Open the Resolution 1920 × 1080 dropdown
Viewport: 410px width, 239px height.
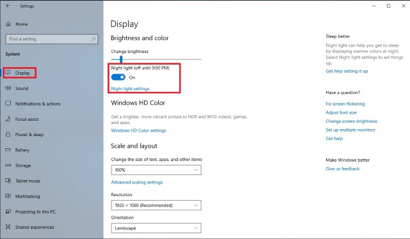[156, 205]
